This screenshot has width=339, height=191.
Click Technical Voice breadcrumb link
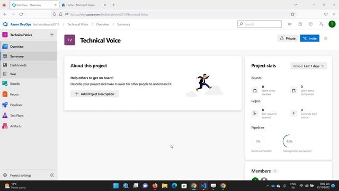(78, 24)
